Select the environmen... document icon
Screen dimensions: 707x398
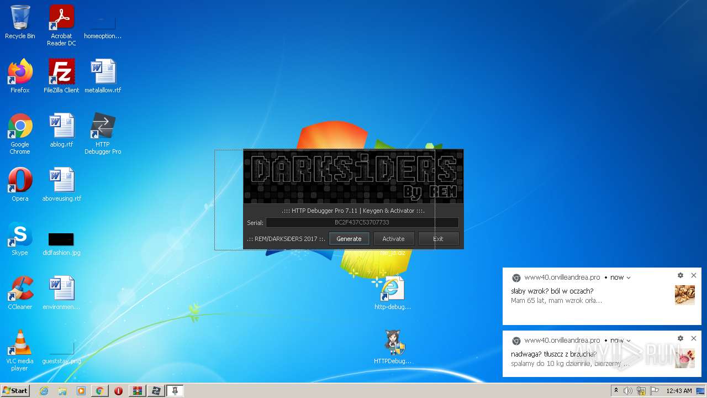pyautogui.click(x=61, y=292)
